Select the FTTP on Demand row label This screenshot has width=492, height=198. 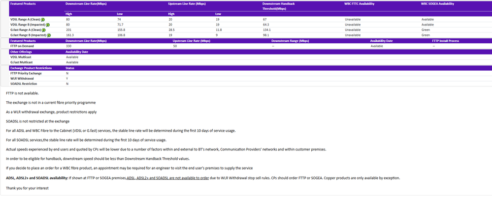tap(22, 46)
